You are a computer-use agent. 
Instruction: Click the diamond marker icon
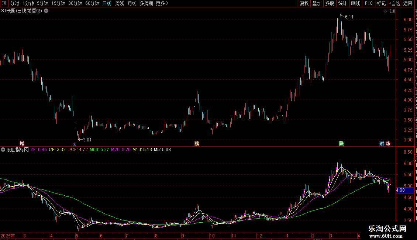point(385,11)
